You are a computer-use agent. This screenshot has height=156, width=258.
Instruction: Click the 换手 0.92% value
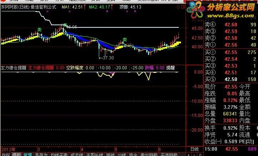coord(231,128)
